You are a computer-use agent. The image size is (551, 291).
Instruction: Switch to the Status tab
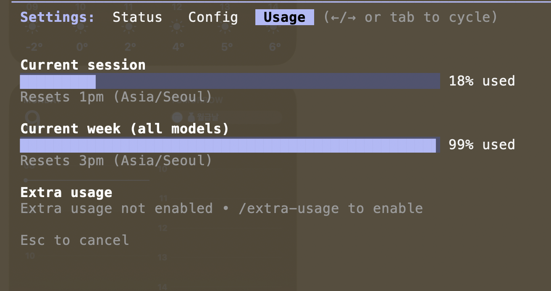[x=137, y=17]
